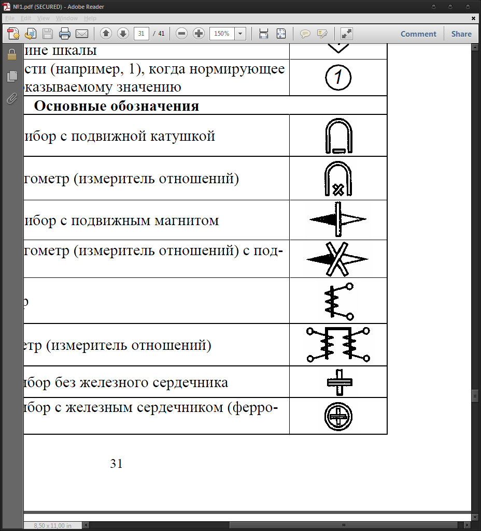Click the fit one full page icon
This screenshot has height=531, width=481.
[x=281, y=34]
